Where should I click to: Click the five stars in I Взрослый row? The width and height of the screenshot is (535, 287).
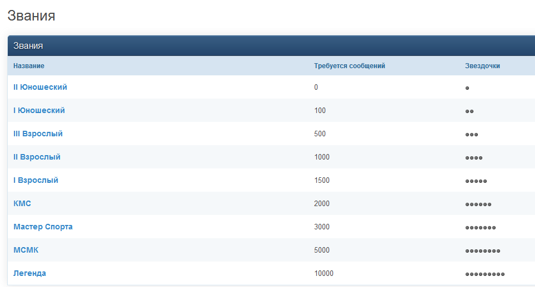pyautogui.click(x=476, y=181)
